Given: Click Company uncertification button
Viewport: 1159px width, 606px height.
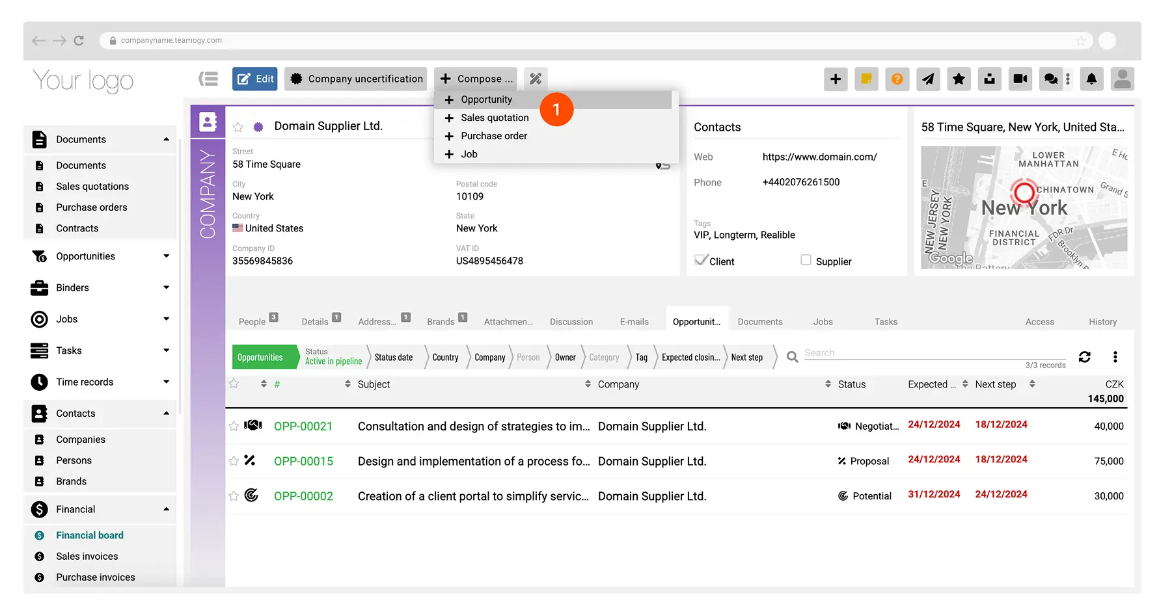Looking at the screenshot, I should pyautogui.click(x=356, y=79).
